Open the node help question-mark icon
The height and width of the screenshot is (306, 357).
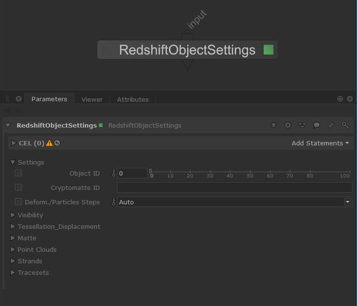273,125
